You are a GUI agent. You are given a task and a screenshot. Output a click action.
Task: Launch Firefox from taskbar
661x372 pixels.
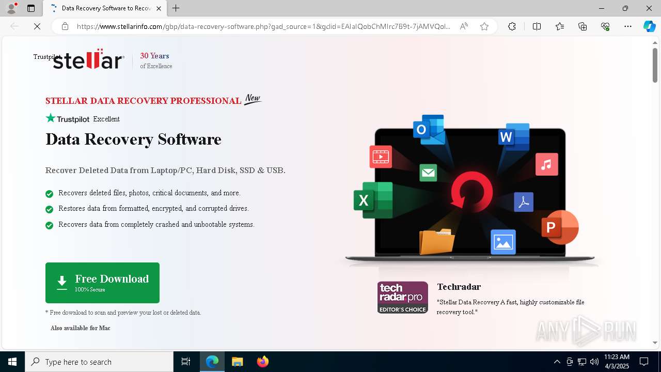point(262,362)
